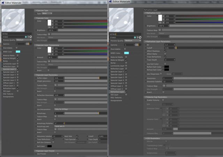
Task: Open Assegnazione in right window list
Action: pos(116,100)
